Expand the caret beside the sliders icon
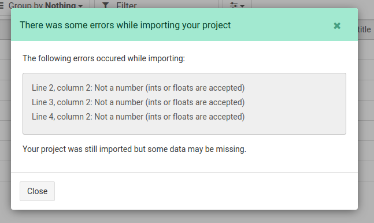Viewport: 374px width, 223px height. (242, 6)
